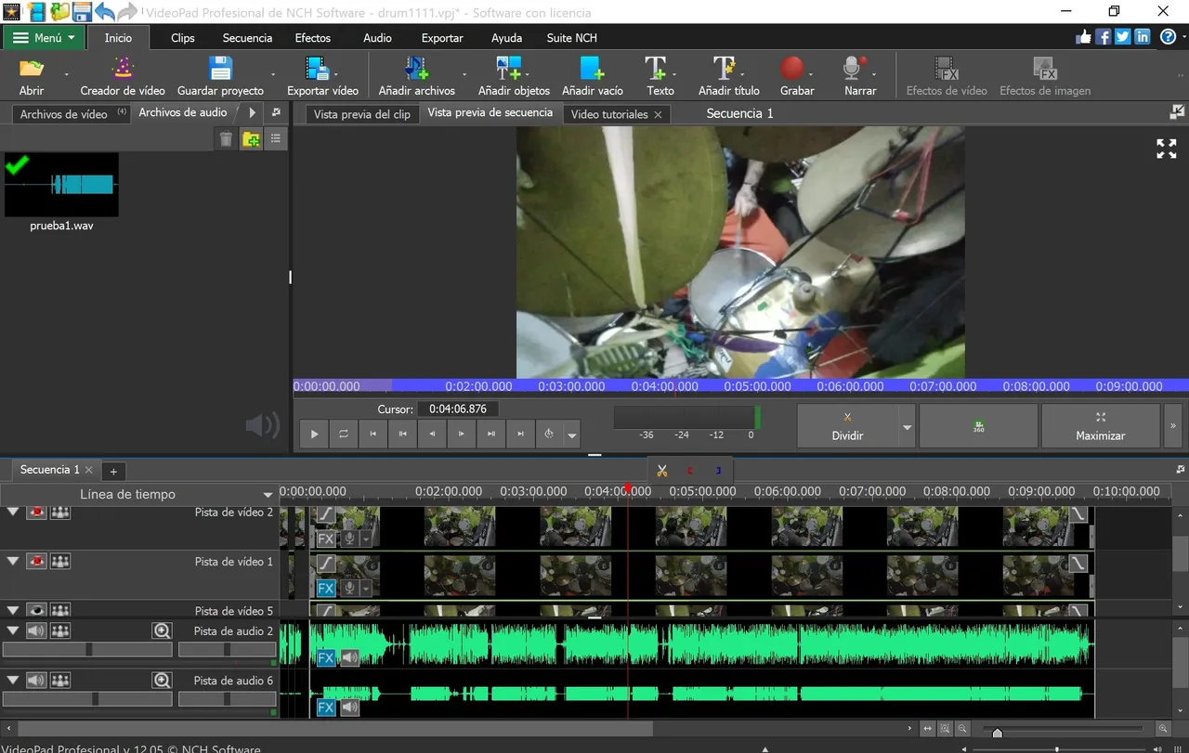Screen dimensions: 1189x753
Task: Collapse Pista de audio 6 track
Action: 13,680
